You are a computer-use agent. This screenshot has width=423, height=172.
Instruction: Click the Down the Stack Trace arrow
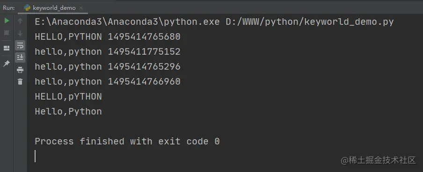point(20,33)
